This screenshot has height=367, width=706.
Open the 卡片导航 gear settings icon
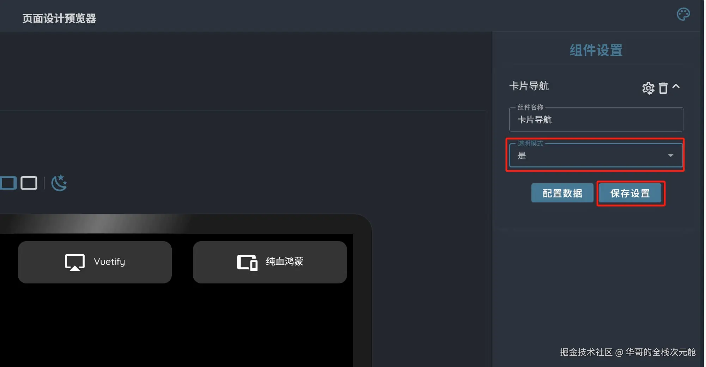[x=648, y=88]
